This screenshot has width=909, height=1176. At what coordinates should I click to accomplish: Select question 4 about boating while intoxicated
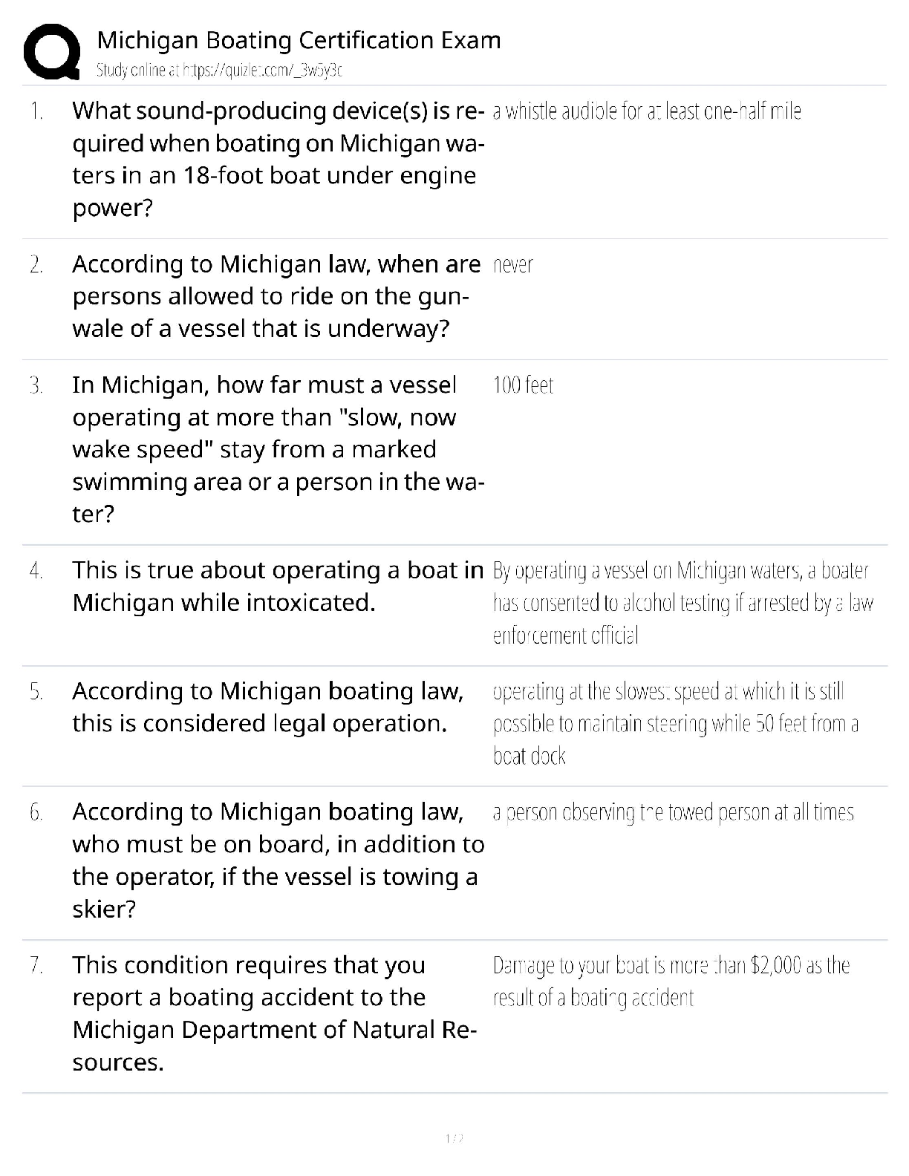(278, 586)
